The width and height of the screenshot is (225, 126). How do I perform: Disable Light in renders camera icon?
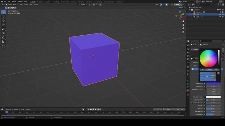(223, 17)
